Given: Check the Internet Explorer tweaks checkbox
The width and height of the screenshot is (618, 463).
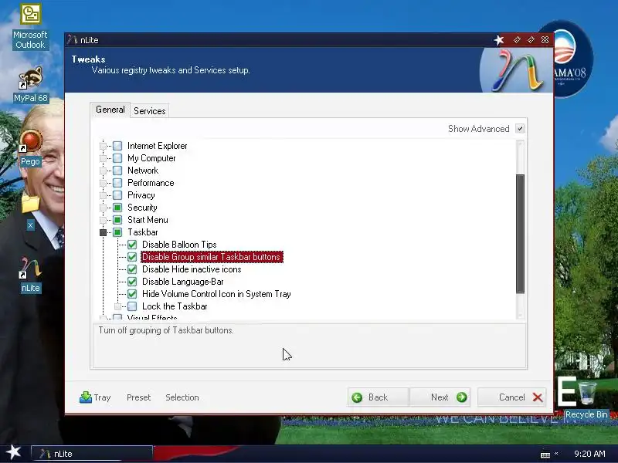Looking at the screenshot, I should (x=117, y=146).
